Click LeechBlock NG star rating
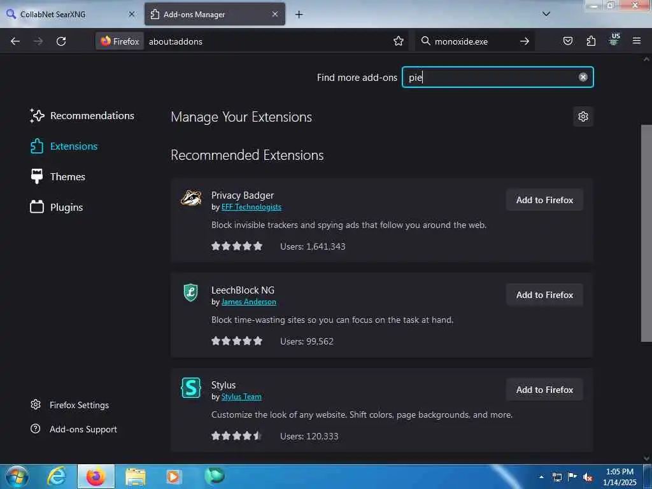 pyautogui.click(x=237, y=341)
